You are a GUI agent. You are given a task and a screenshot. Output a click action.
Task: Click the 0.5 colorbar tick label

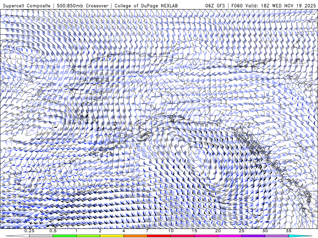pyautogui.click(x=53, y=231)
